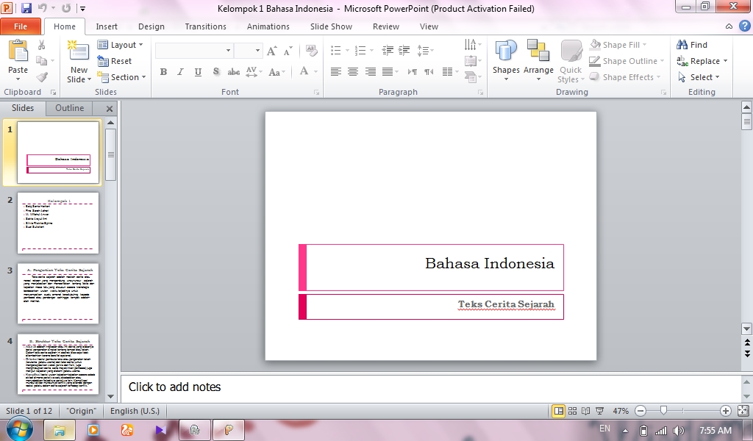The width and height of the screenshot is (753, 441).
Task: Switch to the Outline pane tab
Action: pos(70,108)
